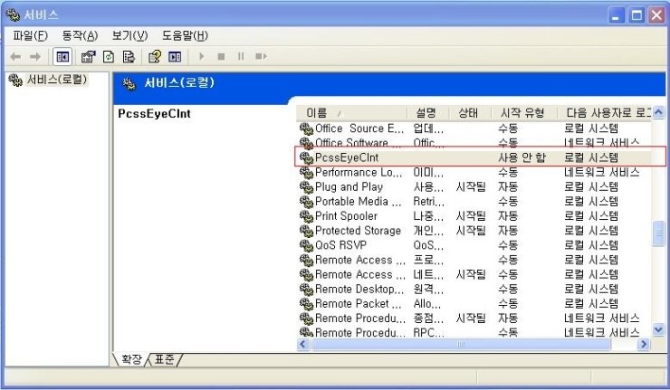Click 사용 안 함 startup type of PcssEyeClnt
The height and width of the screenshot is (390, 670).
[522, 157]
